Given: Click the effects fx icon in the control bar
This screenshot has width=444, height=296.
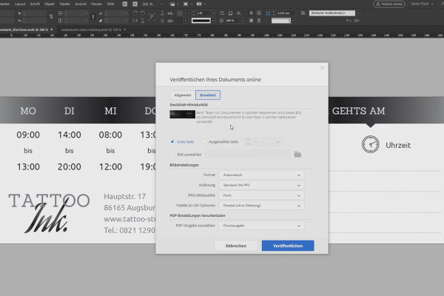Looking at the screenshot, I should 239,13.
